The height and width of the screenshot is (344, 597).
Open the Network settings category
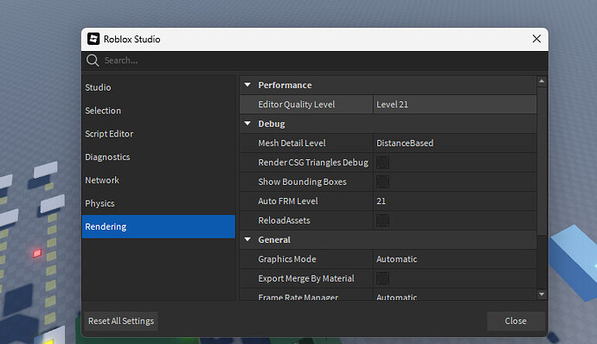coord(158,181)
